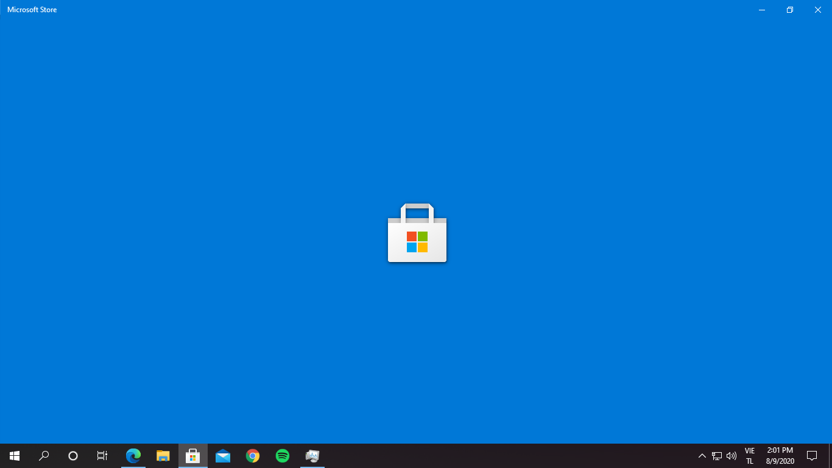Launch Google Chrome

(252, 455)
